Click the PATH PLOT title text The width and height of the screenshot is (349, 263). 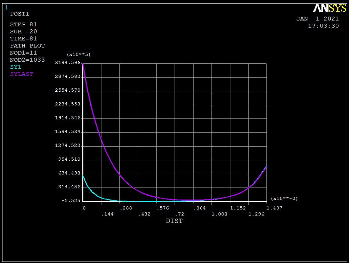click(27, 46)
